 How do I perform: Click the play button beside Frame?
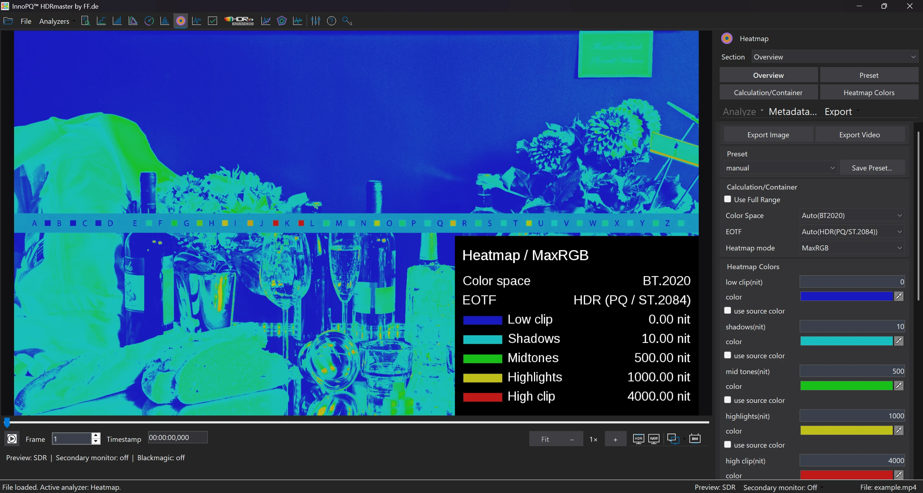click(x=12, y=439)
